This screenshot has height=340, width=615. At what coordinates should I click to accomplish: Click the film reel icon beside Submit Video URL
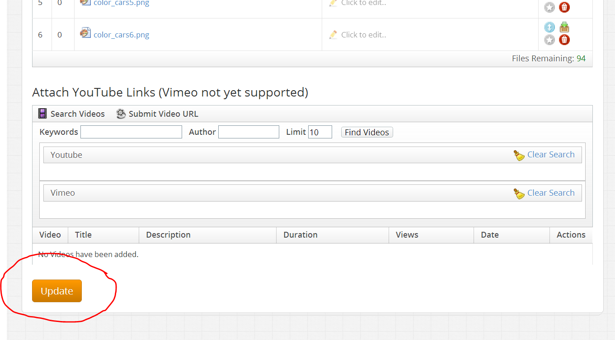(120, 114)
